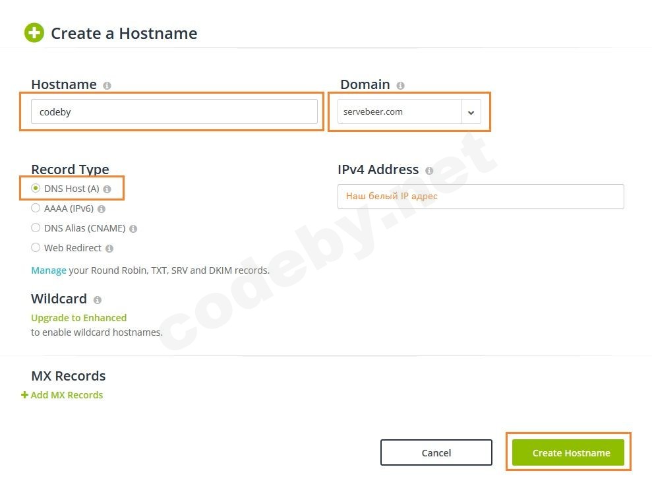Viewport: 652px width, 494px height.
Task: Click the Cancel button
Action: point(436,452)
